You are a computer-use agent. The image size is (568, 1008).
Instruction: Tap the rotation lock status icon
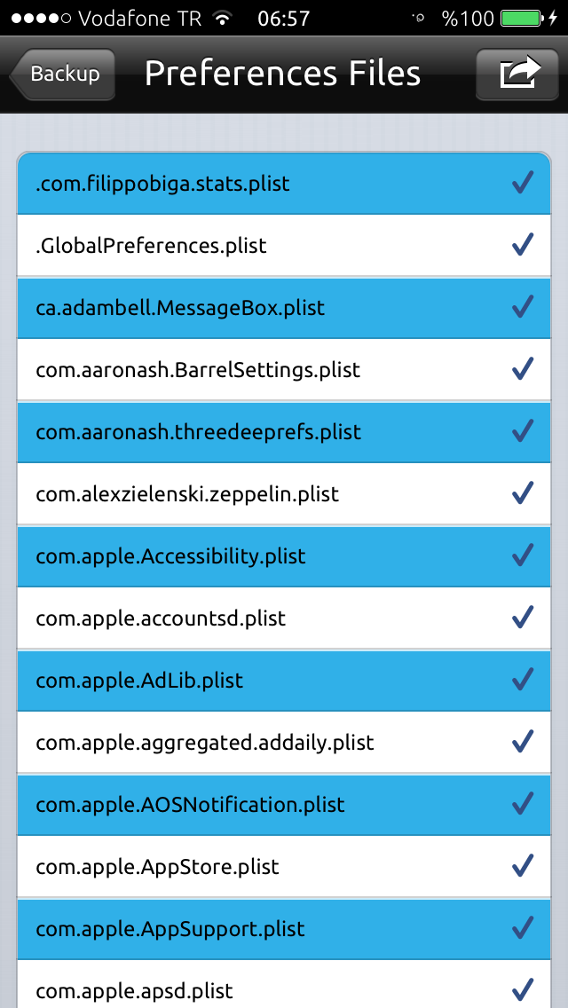420,19
